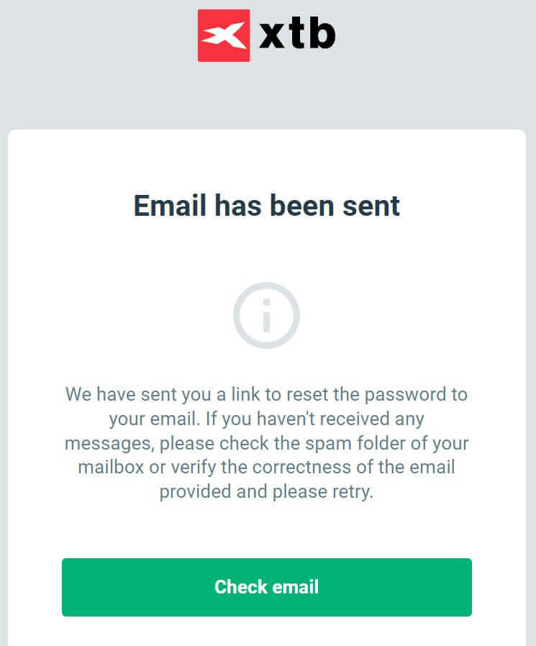Viewport: 536px width, 646px height.
Task: Click the gray information symbol above the message
Action: click(x=266, y=315)
